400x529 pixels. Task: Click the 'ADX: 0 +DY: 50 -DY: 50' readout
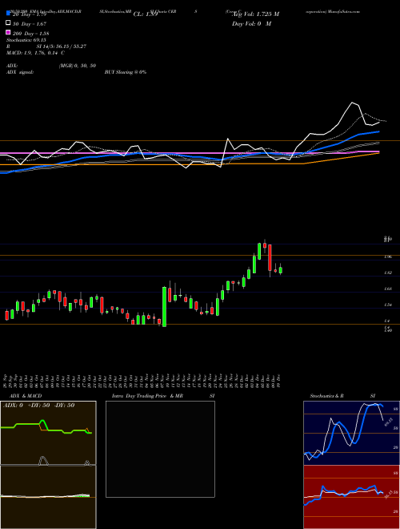[x=38, y=406]
